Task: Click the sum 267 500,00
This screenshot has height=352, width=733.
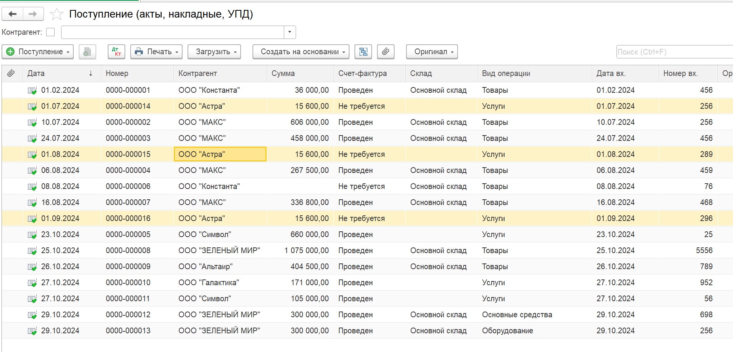Action: point(310,170)
